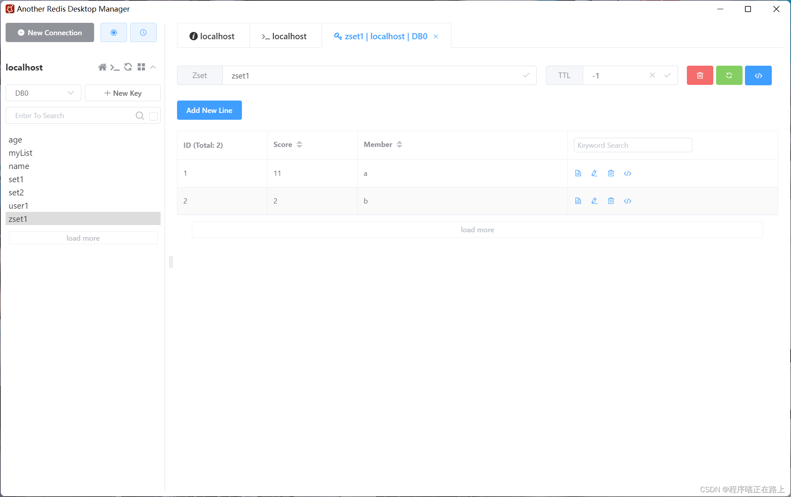Switch to the localhost console tab
The image size is (791, 497).
(x=284, y=36)
